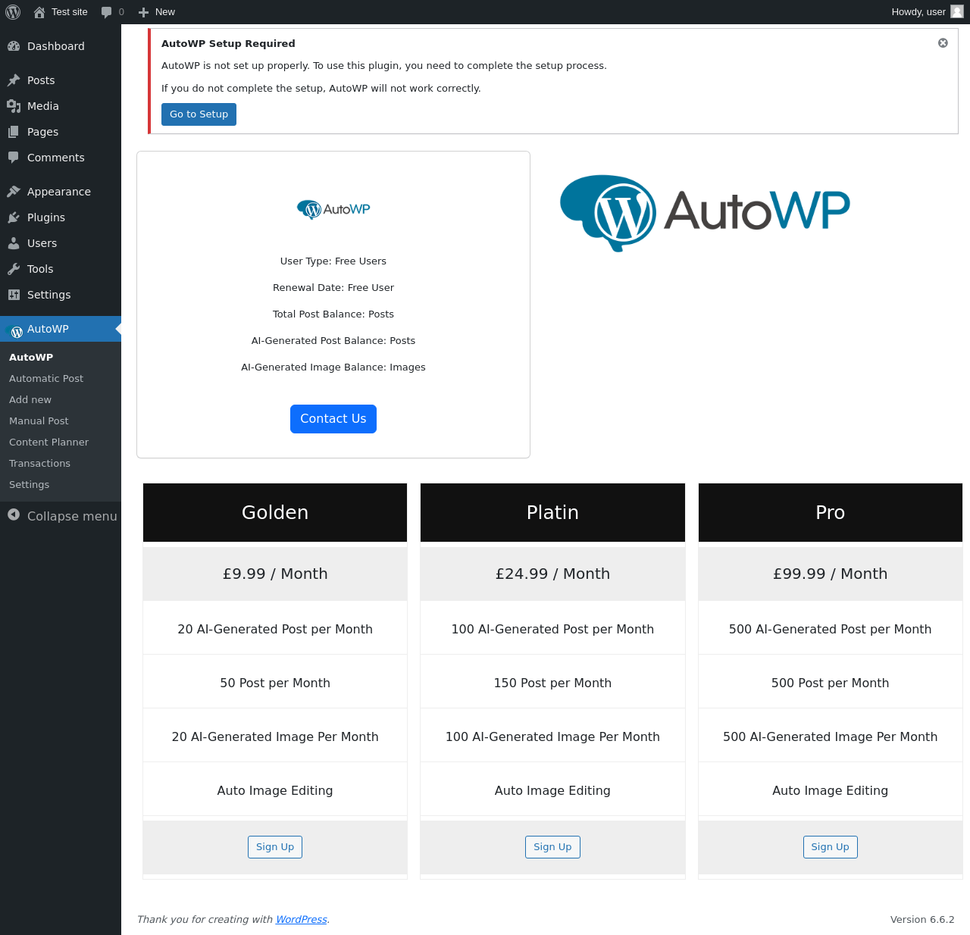The width and height of the screenshot is (970, 935).
Task: Click the Media icon in sidebar
Action: click(x=14, y=106)
